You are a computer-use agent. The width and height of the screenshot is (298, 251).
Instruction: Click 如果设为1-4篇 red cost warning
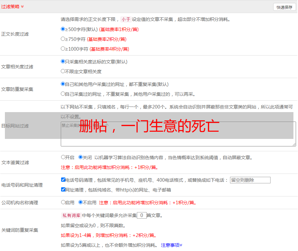click(109, 235)
